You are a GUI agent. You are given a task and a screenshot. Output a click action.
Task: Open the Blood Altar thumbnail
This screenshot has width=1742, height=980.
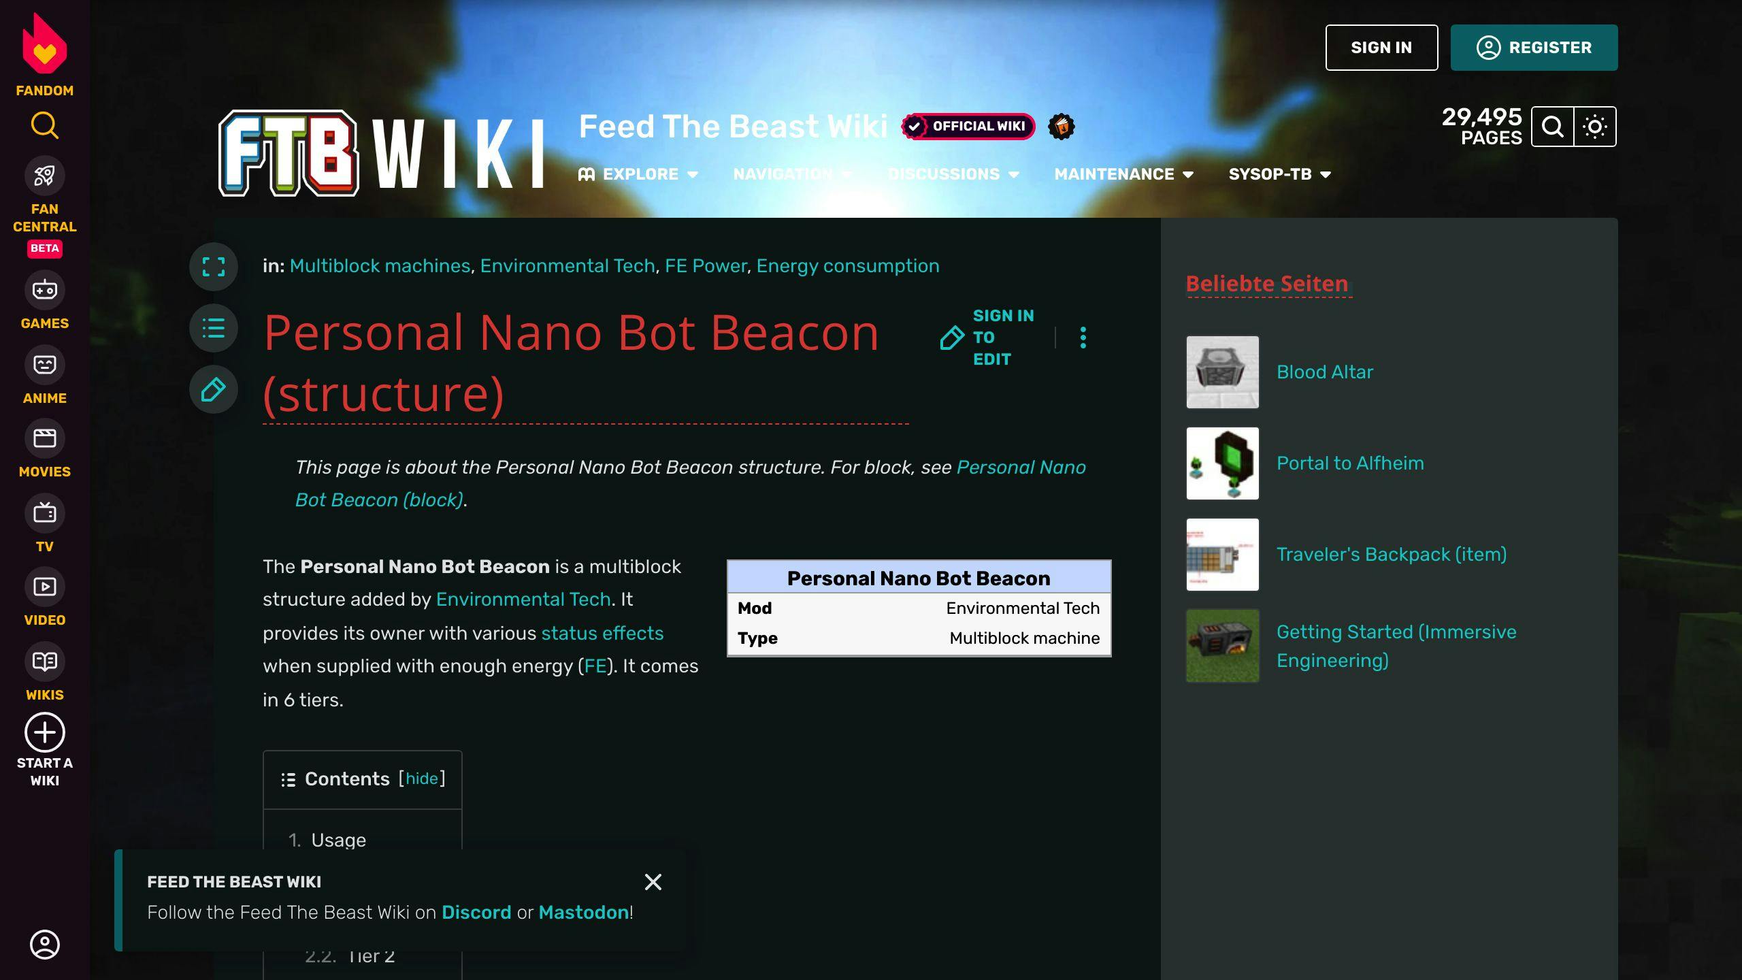(1223, 372)
